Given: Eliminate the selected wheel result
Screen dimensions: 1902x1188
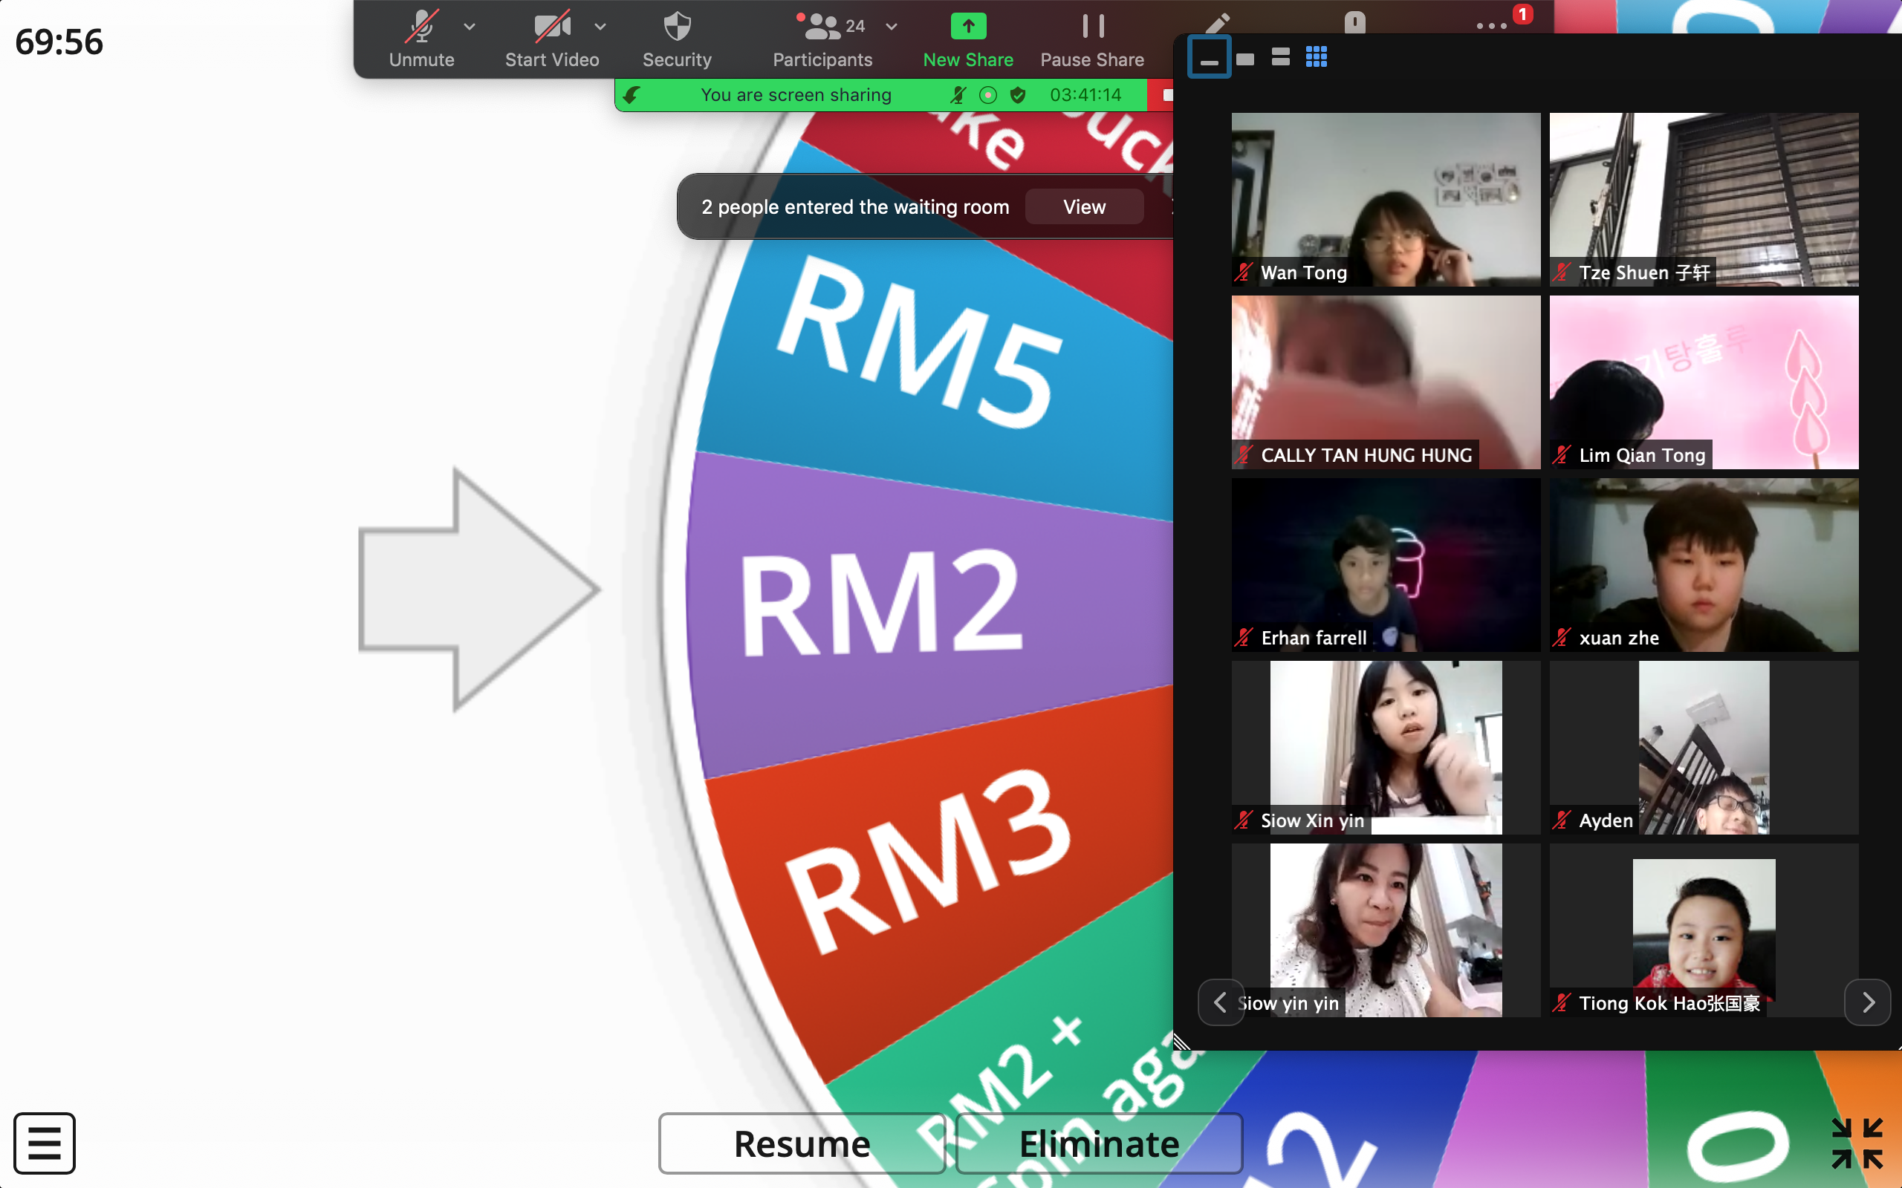Looking at the screenshot, I should pyautogui.click(x=1099, y=1143).
